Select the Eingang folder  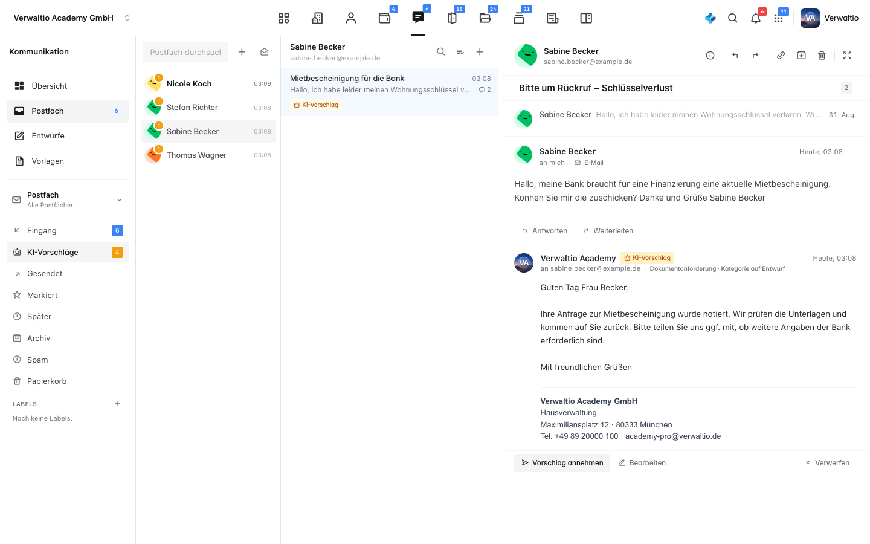pyautogui.click(x=68, y=230)
